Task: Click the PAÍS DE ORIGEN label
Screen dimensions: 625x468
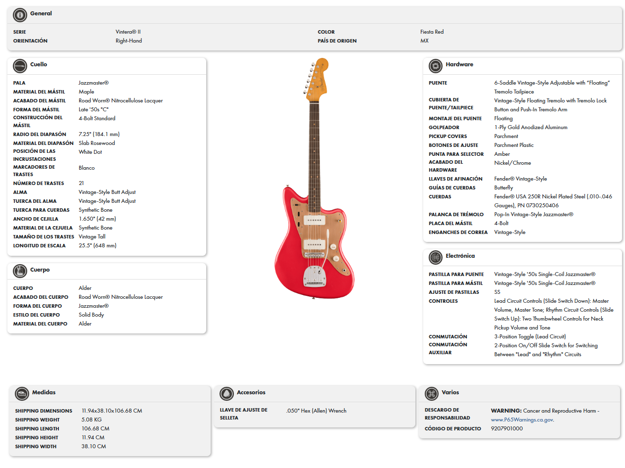Action: tap(337, 41)
